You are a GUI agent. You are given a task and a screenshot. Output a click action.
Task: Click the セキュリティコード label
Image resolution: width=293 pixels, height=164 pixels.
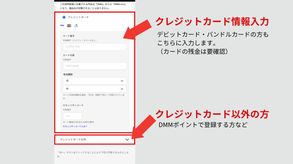(x=73, y=105)
